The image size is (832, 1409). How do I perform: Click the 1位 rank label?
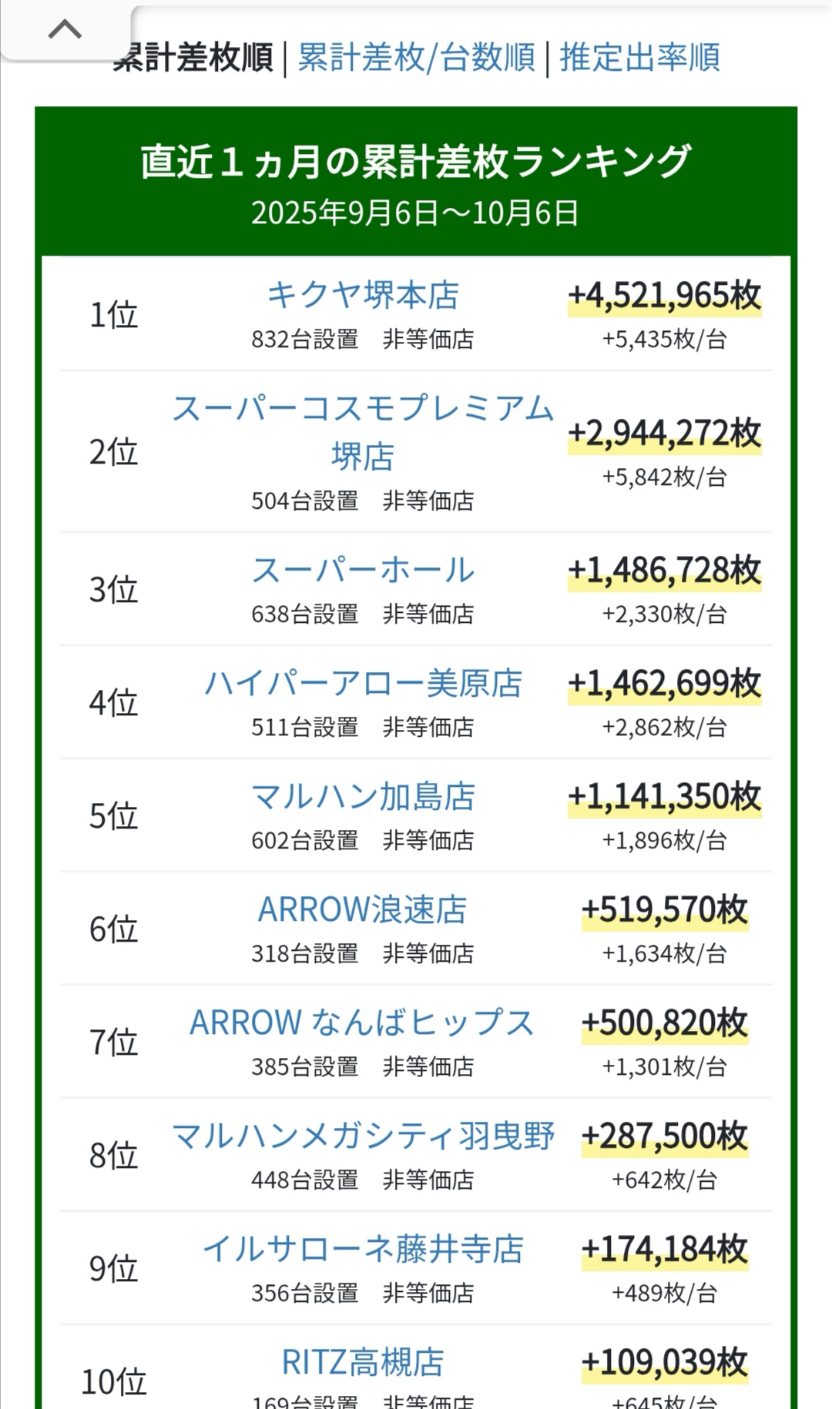[x=114, y=315]
